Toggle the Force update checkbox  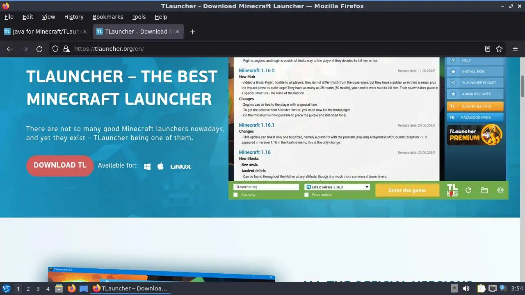click(x=306, y=195)
